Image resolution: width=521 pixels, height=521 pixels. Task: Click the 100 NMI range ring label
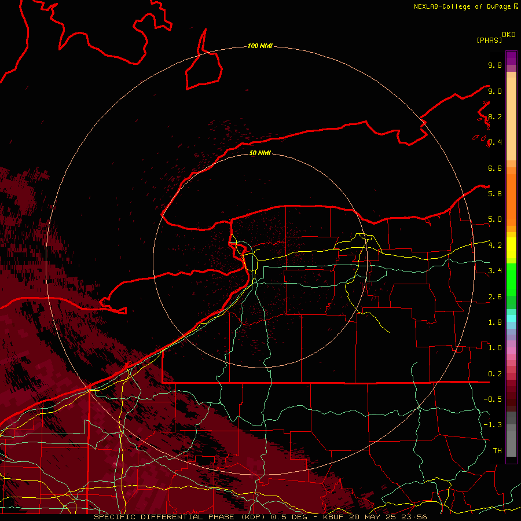pyautogui.click(x=260, y=46)
